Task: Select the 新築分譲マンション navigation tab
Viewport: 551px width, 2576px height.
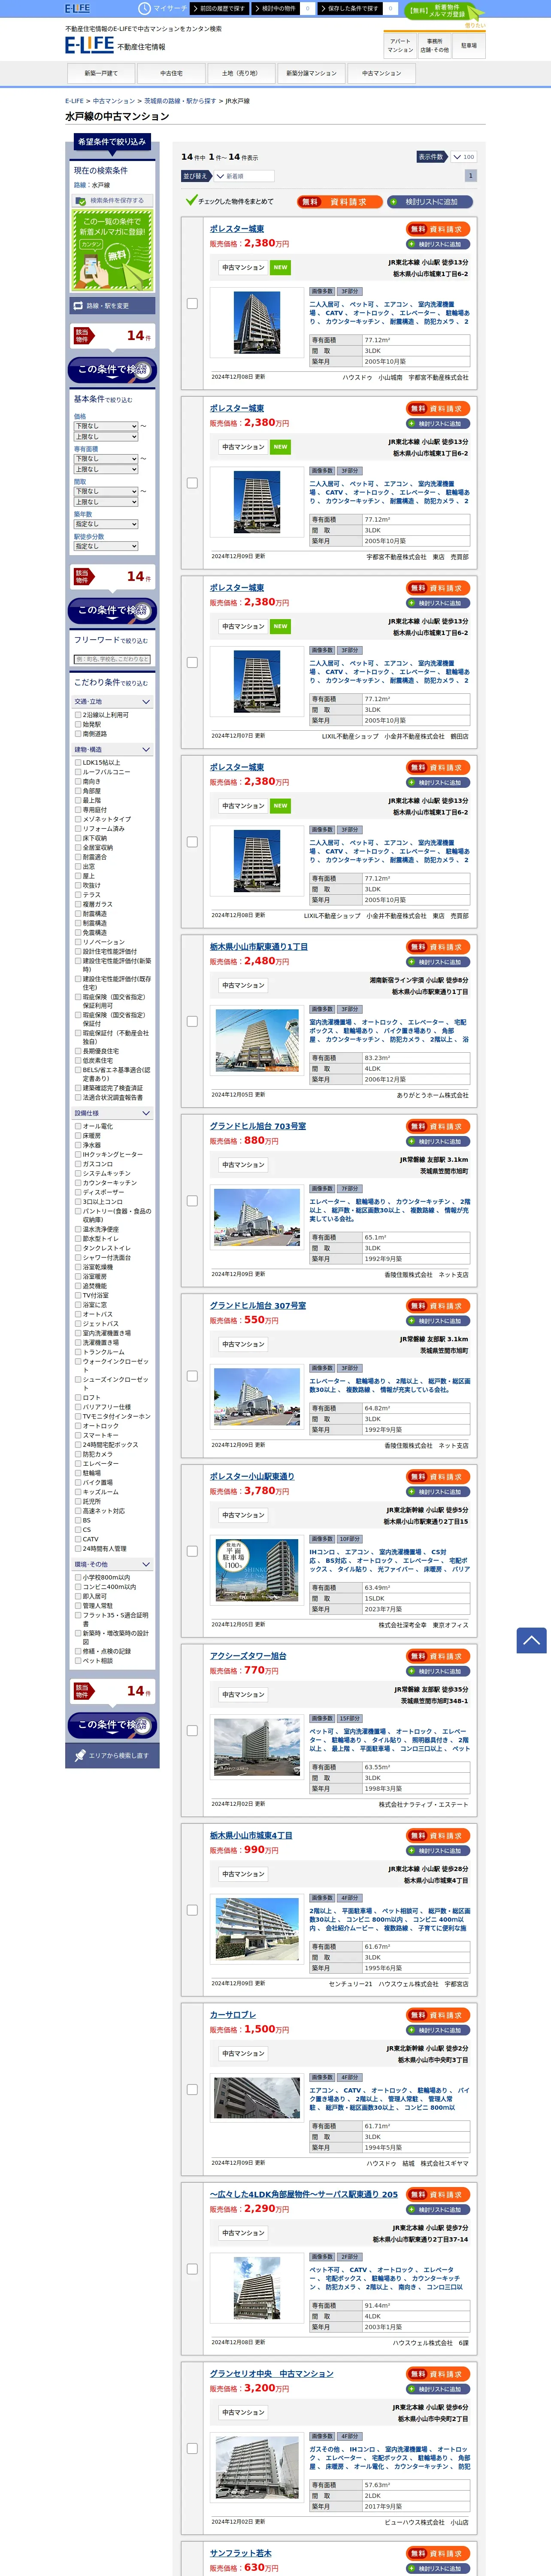Action: coord(311,73)
